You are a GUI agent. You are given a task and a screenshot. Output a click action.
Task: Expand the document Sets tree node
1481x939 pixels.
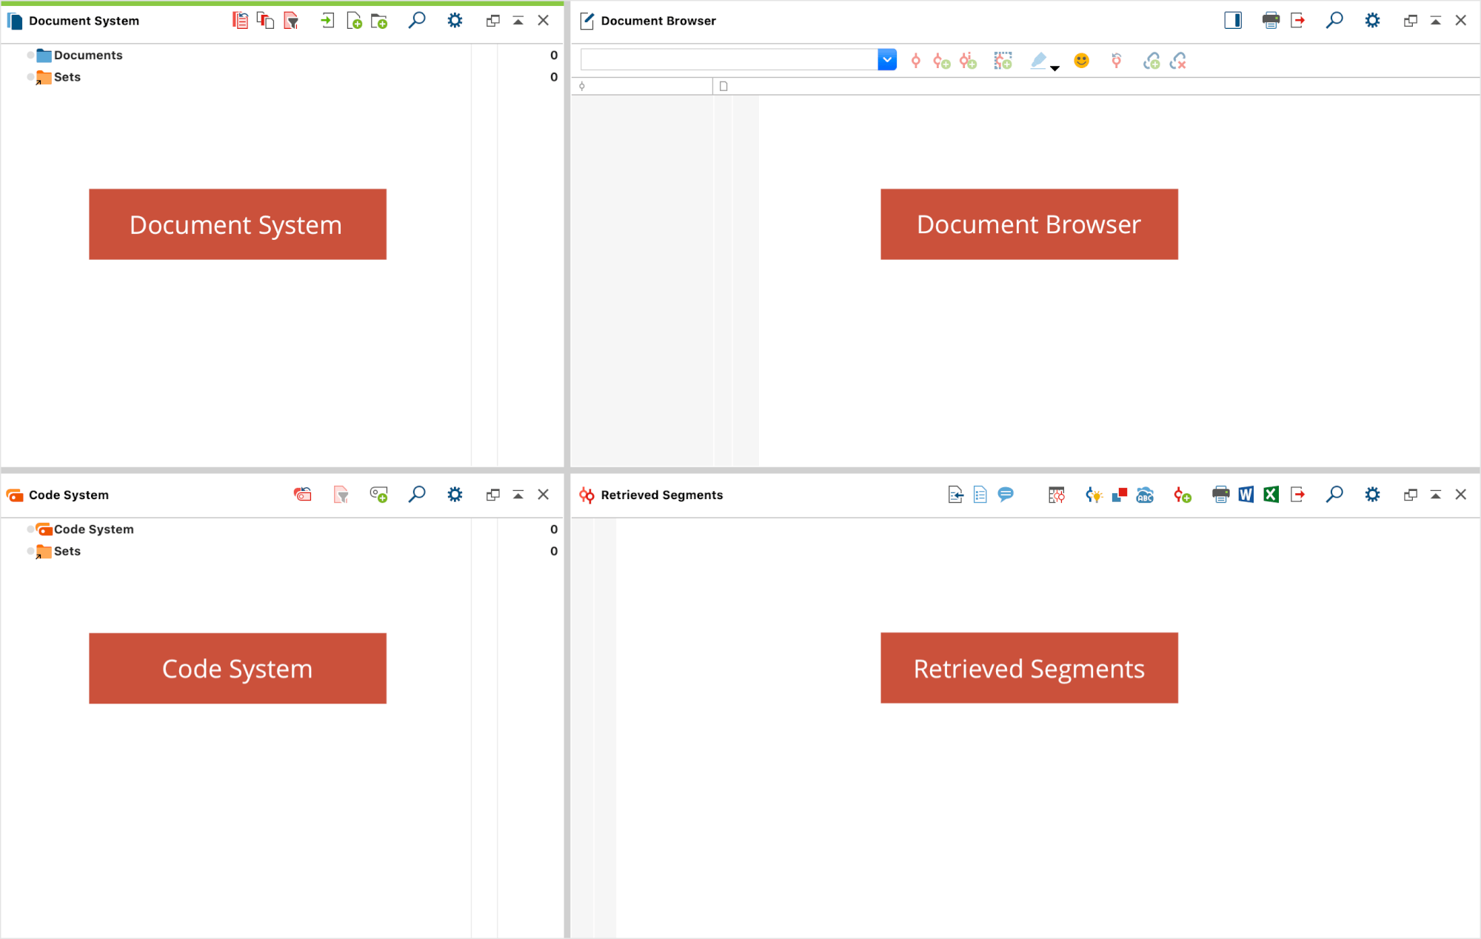click(30, 76)
